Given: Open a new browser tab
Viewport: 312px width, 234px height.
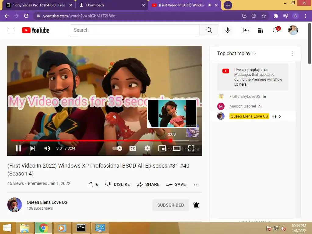Looking at the screenshot, I should click(x=228, y=5).
